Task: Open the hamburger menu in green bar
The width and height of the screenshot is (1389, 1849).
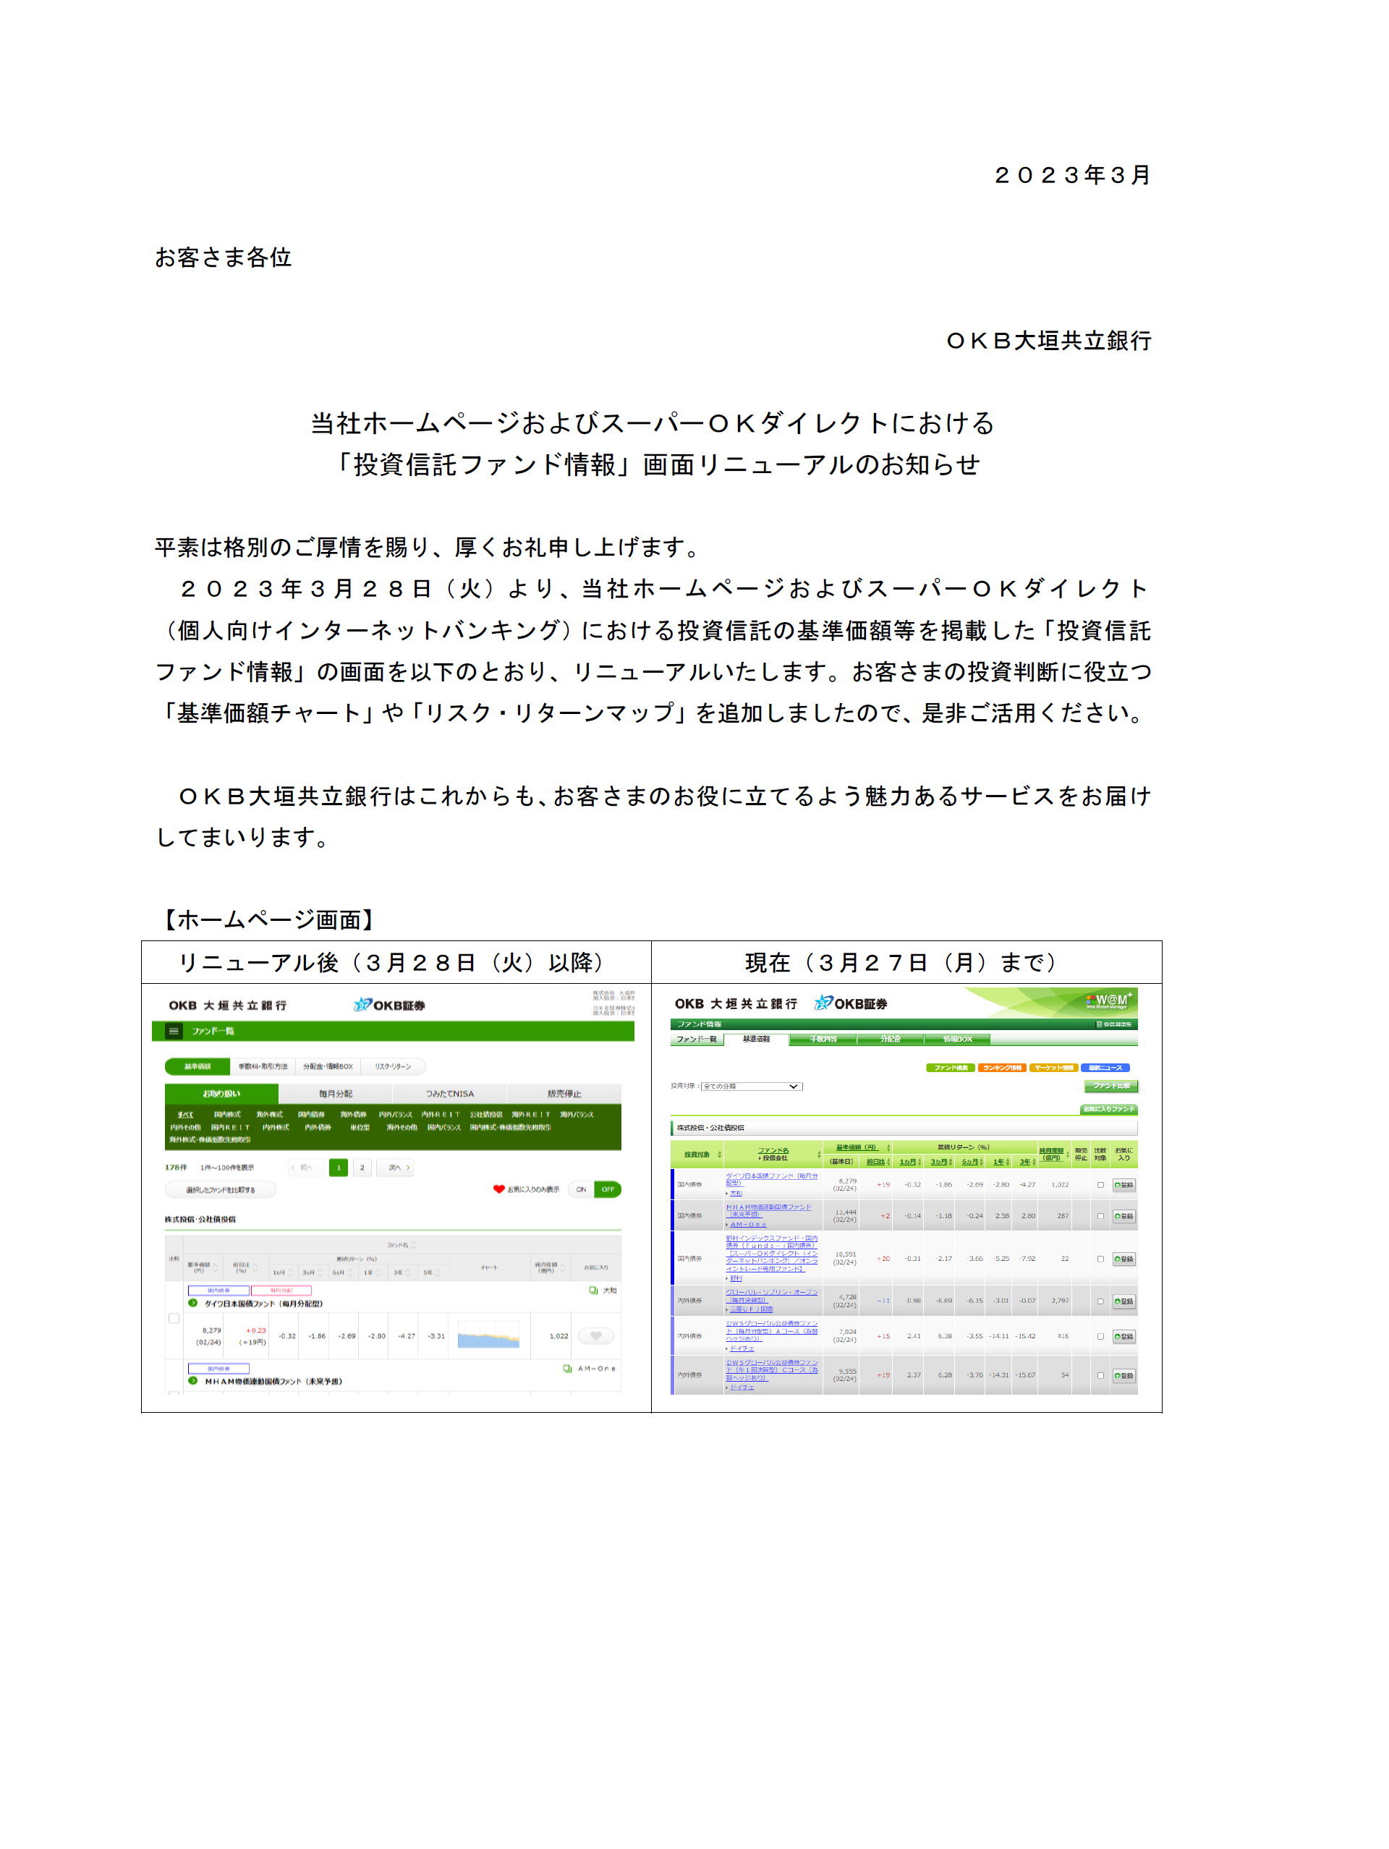Action: click(173, 1031)
